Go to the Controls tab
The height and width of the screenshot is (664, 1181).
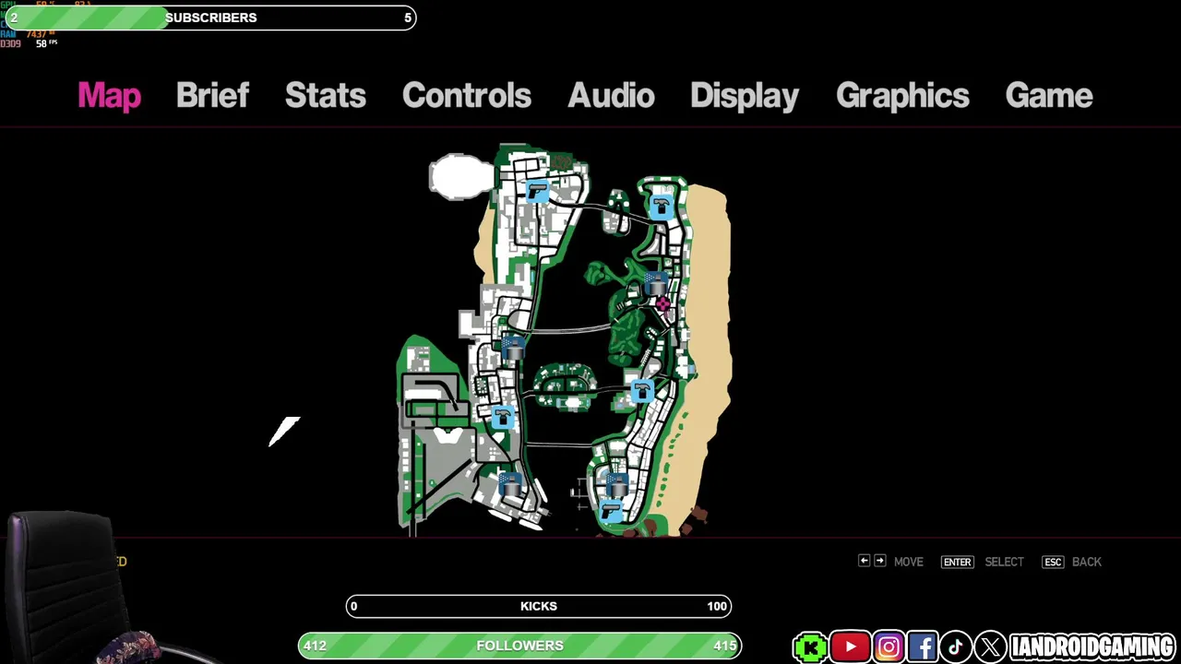point(466,96)
